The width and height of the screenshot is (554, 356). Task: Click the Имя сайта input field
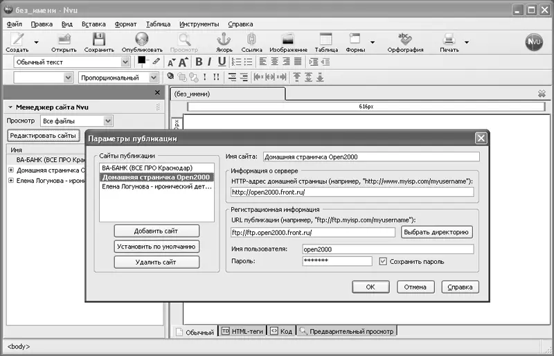coord(371,157)
